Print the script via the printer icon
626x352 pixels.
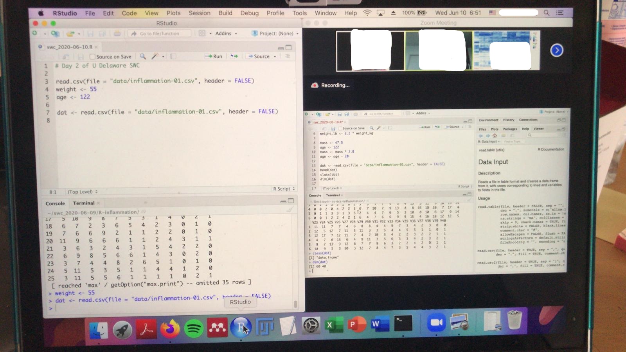pos(117,33)
